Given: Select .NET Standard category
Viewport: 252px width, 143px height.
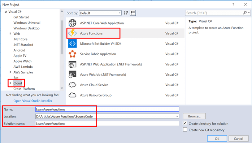Looking at the screenshot, I should (23, 45).
